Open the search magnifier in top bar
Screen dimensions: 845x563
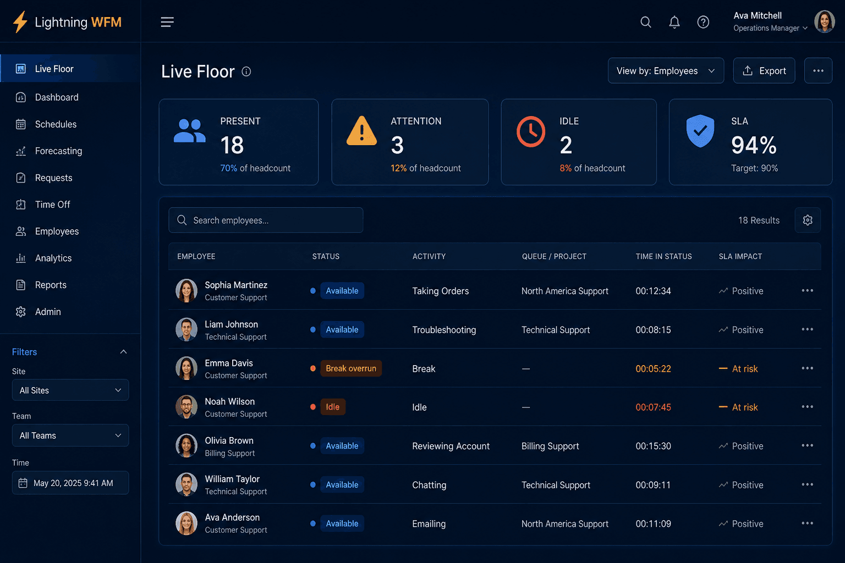point(646,22)
